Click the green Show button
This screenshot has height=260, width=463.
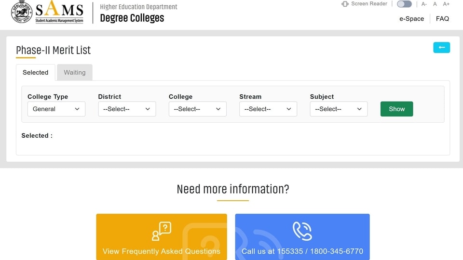396,109
